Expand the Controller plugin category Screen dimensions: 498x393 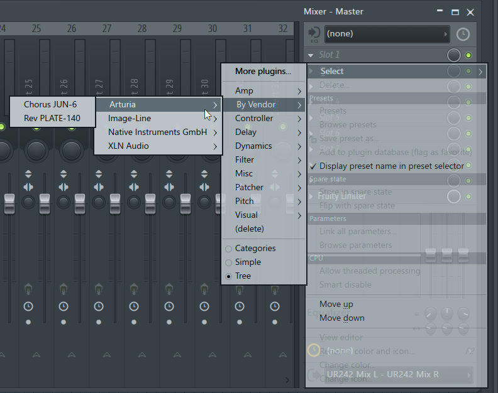tap(263, 118)
